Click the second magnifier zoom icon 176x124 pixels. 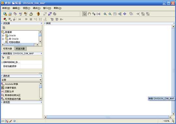point(110,14)
